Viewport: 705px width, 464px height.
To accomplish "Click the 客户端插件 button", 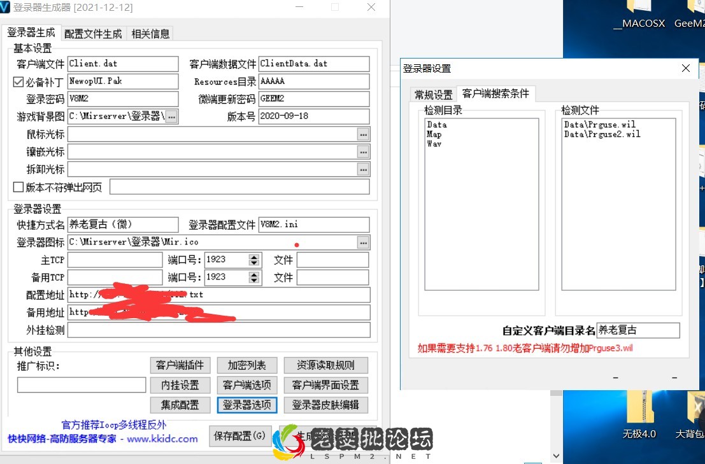I will pos(180,365).
